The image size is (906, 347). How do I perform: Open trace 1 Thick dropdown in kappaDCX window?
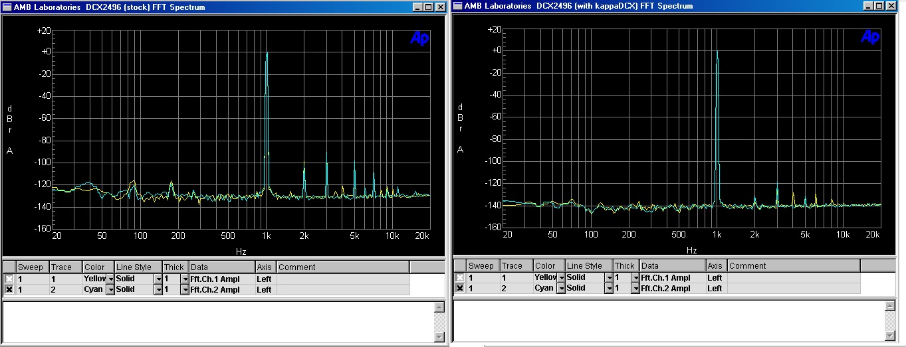[635, 277]
